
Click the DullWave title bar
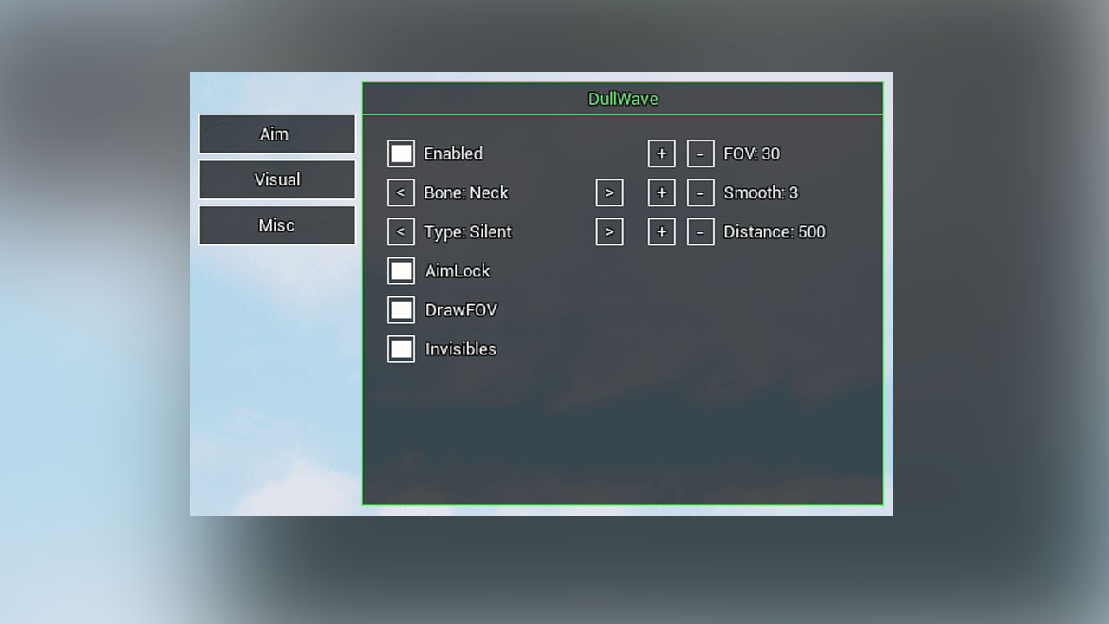point(622,99)
